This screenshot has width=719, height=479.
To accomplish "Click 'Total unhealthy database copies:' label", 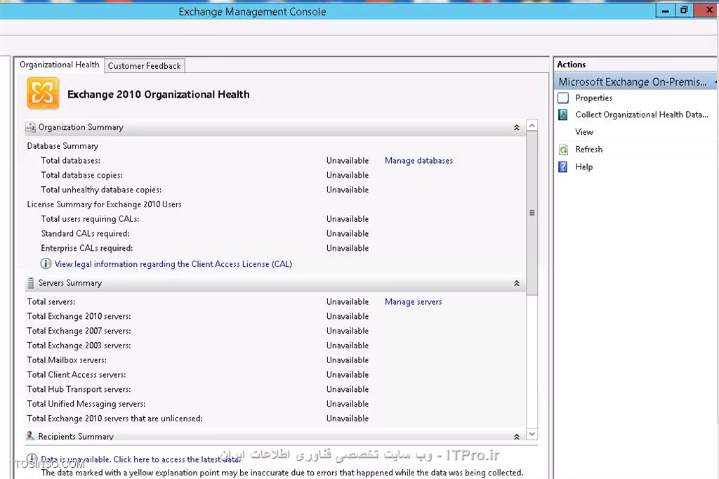I will pyautogui.click(x=101, y=190).
